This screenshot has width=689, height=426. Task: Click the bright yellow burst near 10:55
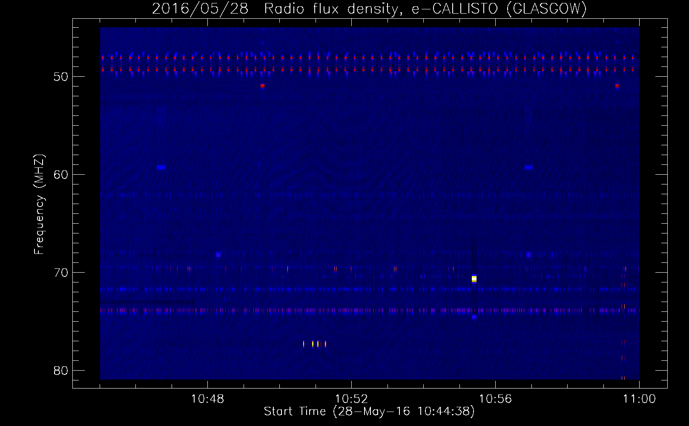(474, 279)
